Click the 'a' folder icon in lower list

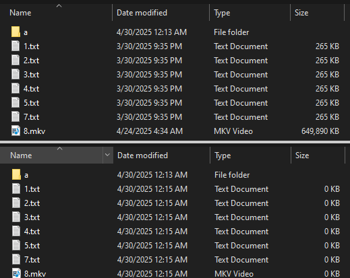[16, 175]
